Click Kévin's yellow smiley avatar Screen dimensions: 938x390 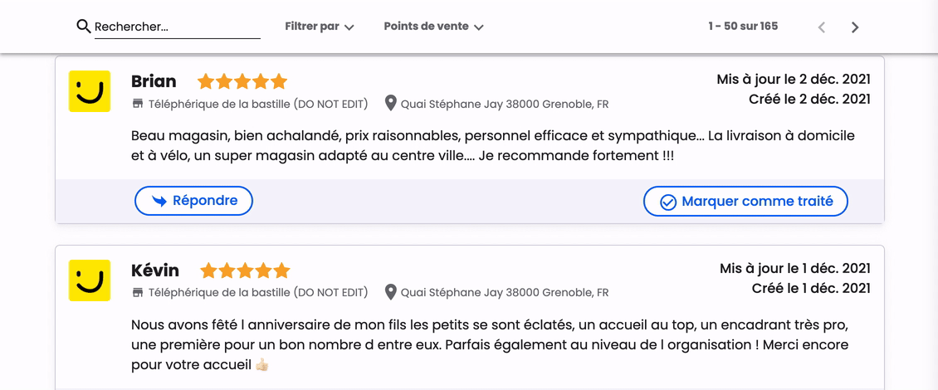click(x=90, y=280)
